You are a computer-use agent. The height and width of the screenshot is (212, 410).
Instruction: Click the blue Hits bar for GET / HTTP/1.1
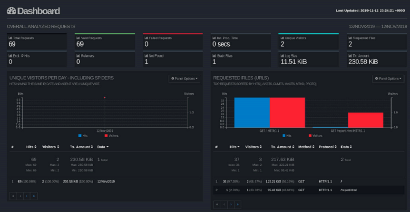pos(252,112)
